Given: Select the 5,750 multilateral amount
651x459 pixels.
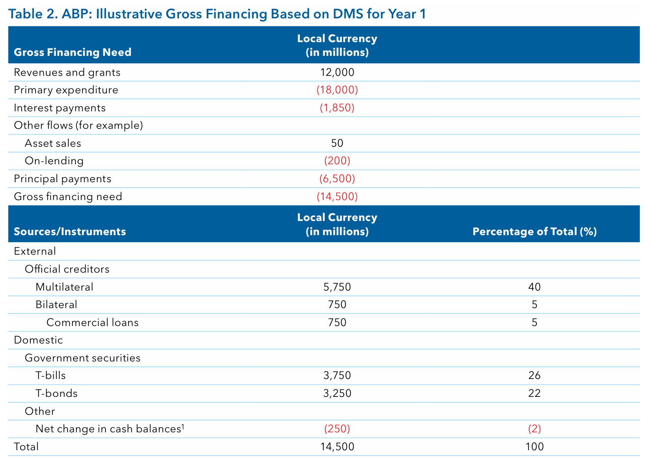Looking at the screenshot, I should click(x=337, y=287).
